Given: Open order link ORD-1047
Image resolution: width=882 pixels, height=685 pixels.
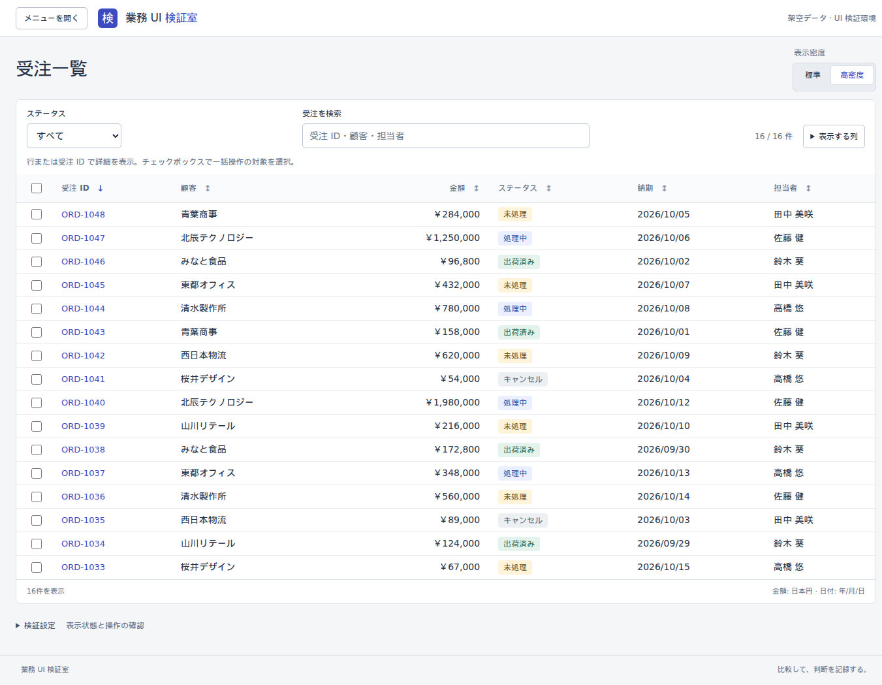Looking at the screenshot, I should (x=83, y=238).
